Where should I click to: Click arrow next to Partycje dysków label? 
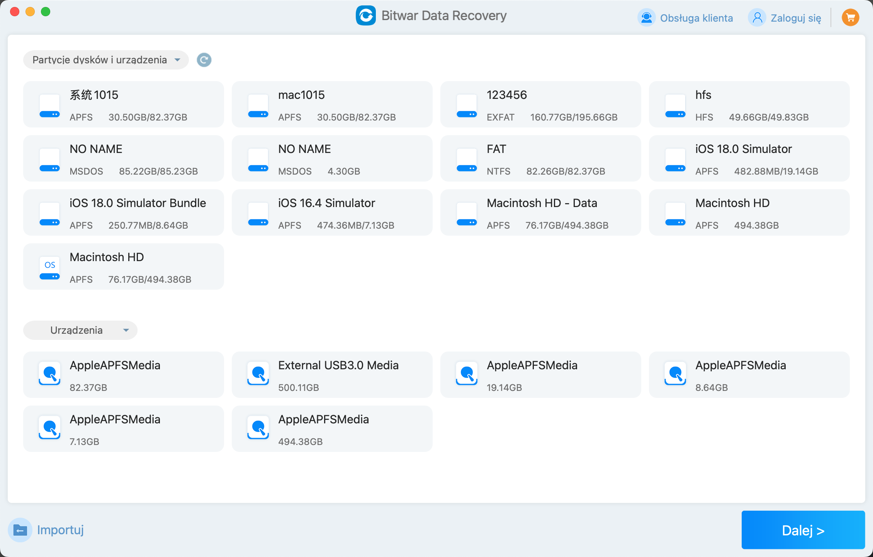point(177,60)
